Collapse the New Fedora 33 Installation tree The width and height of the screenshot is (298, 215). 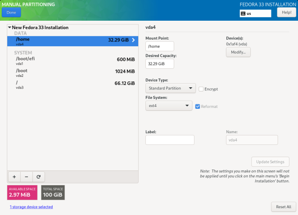pyautogui.click(x=9, y=27)
